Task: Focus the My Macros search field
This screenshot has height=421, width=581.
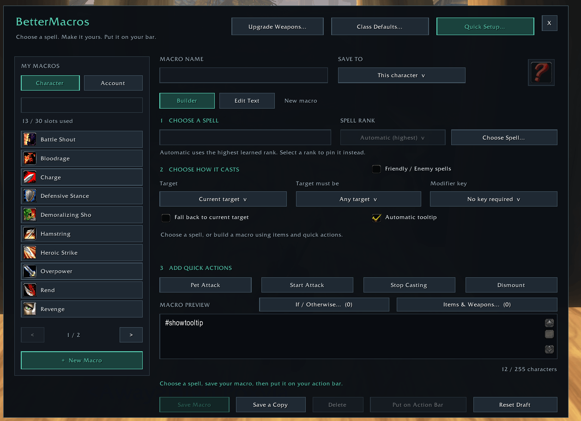Action: [x=82, y=105]
